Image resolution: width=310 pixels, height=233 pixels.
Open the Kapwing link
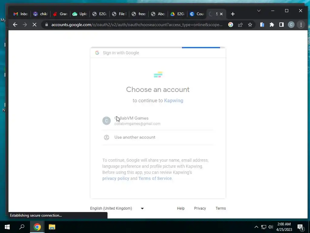point(173,100)
